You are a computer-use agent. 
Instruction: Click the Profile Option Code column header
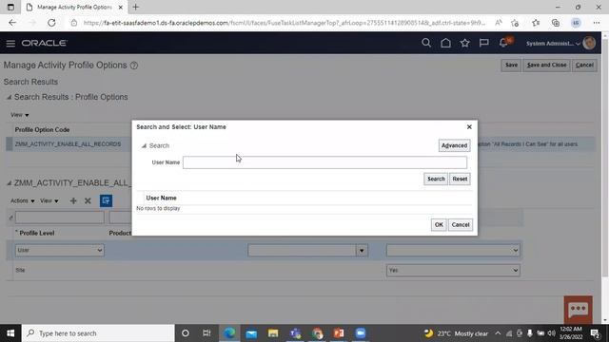click(x=42, y=129)
